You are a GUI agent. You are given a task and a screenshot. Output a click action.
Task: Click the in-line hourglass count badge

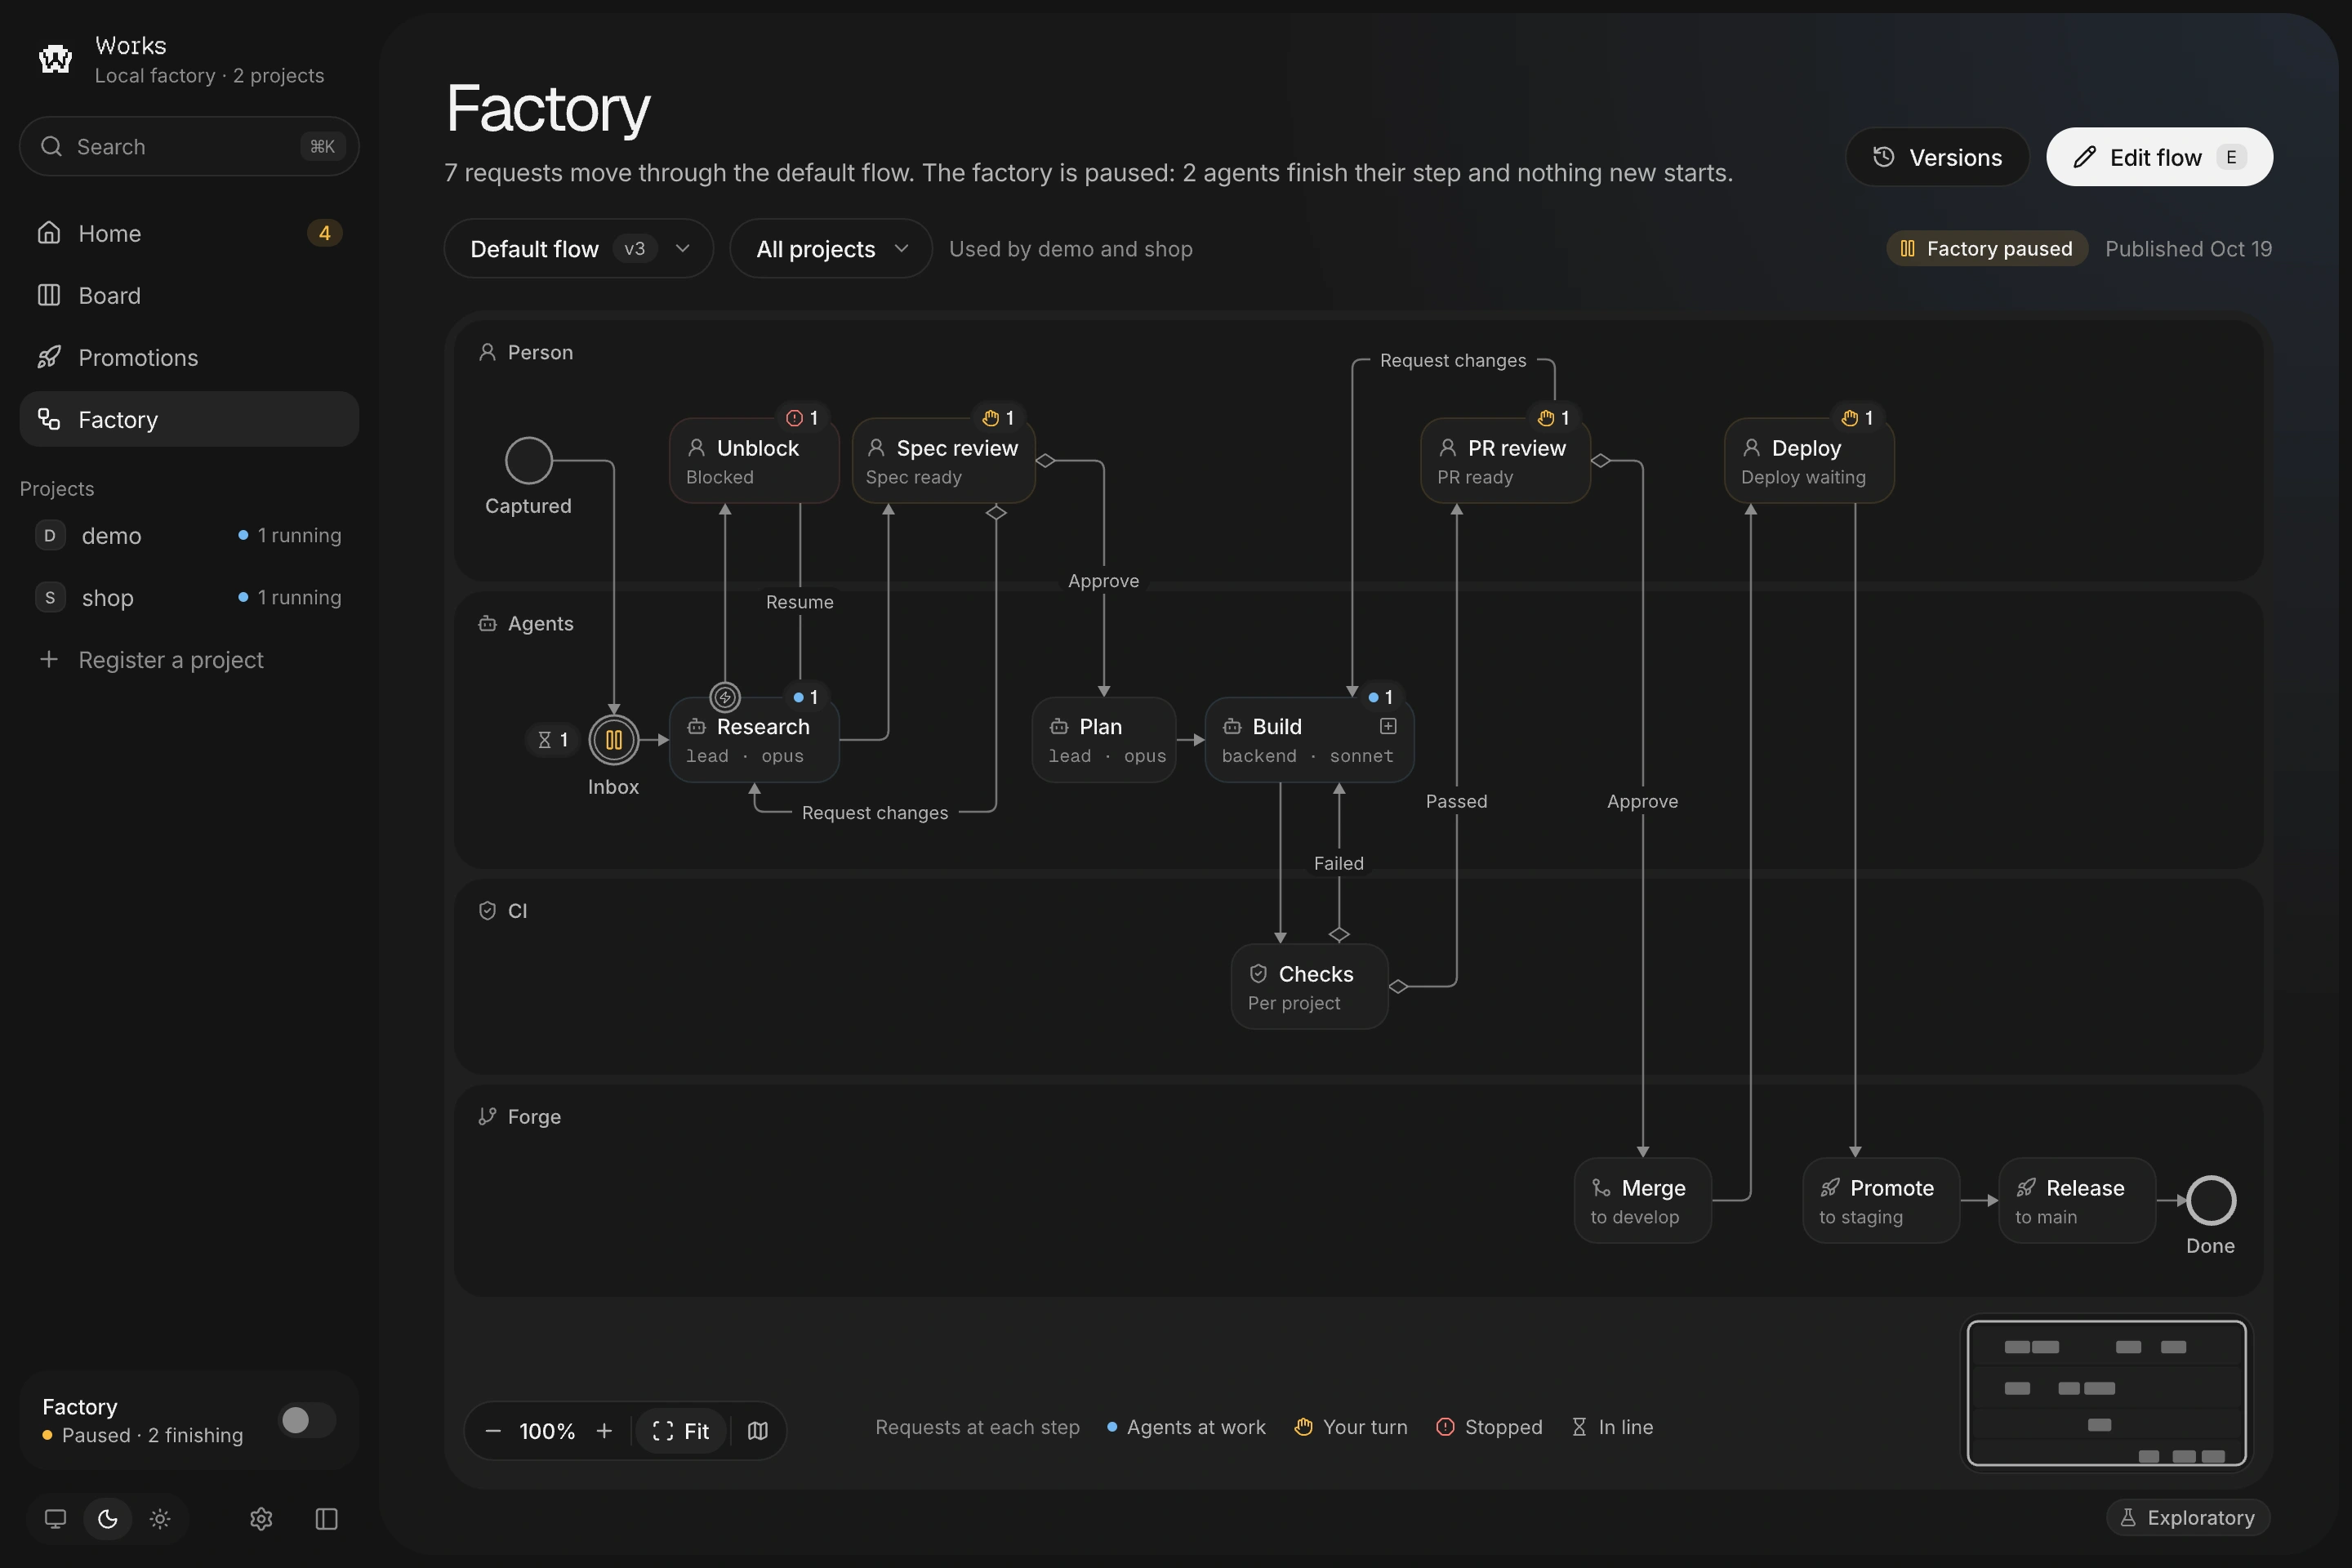tap(553, 740)
